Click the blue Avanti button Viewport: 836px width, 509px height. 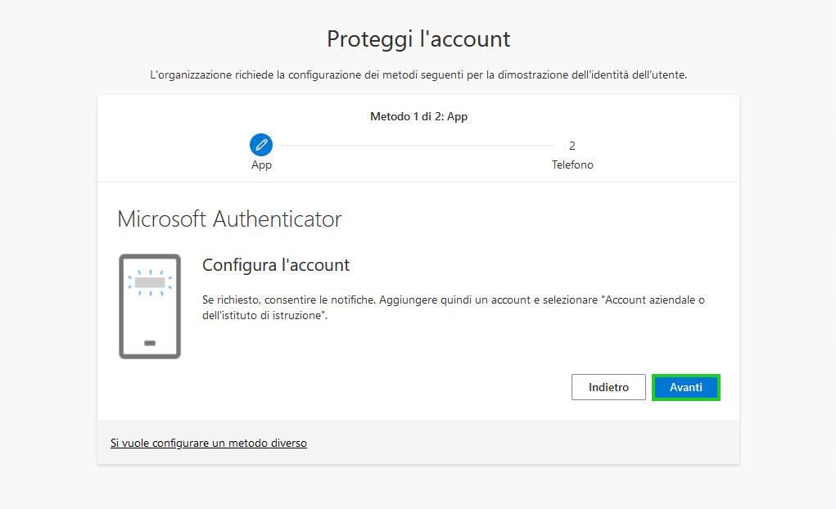coord(685,388)
